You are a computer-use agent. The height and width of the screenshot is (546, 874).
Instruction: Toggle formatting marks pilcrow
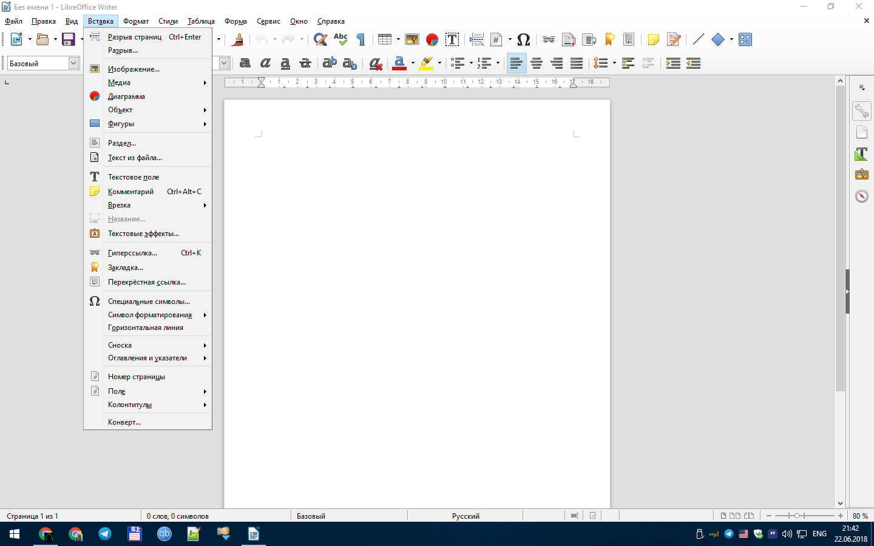pyautogui.click(x=361, y=39)
